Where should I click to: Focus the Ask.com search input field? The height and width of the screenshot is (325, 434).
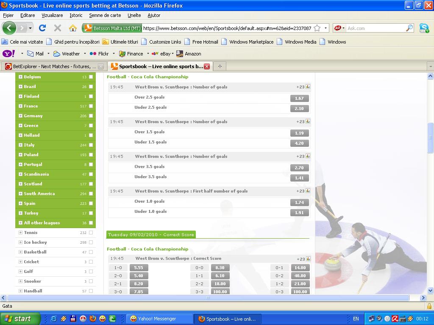[376, 28]
